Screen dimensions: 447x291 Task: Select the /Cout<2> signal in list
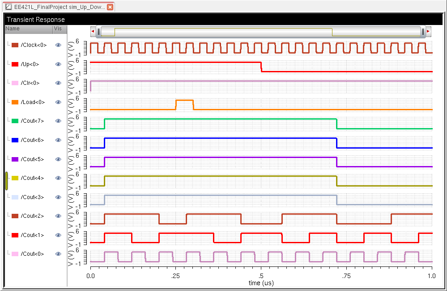point(34,216)
